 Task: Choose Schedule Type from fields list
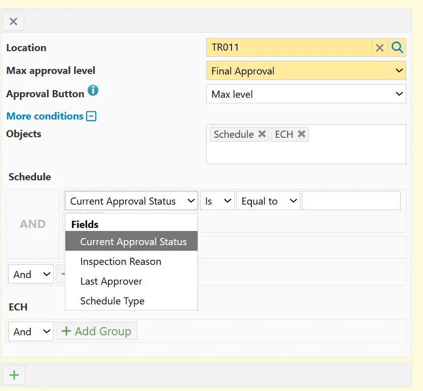tap(131, 301)
